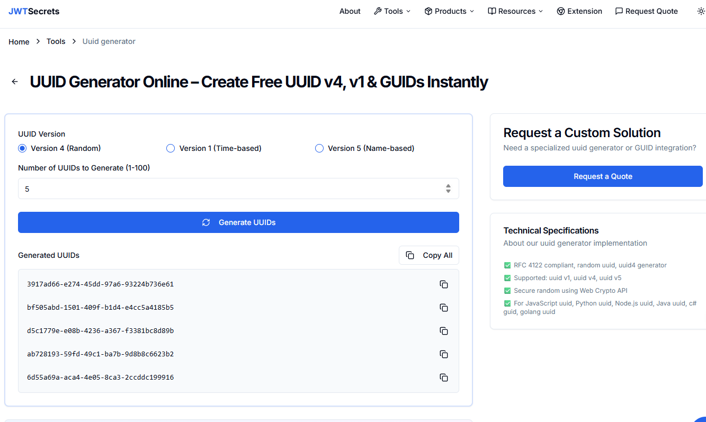
Task: Click the 'RFC 4122 compliant' specification line
Action: [585, 265]
